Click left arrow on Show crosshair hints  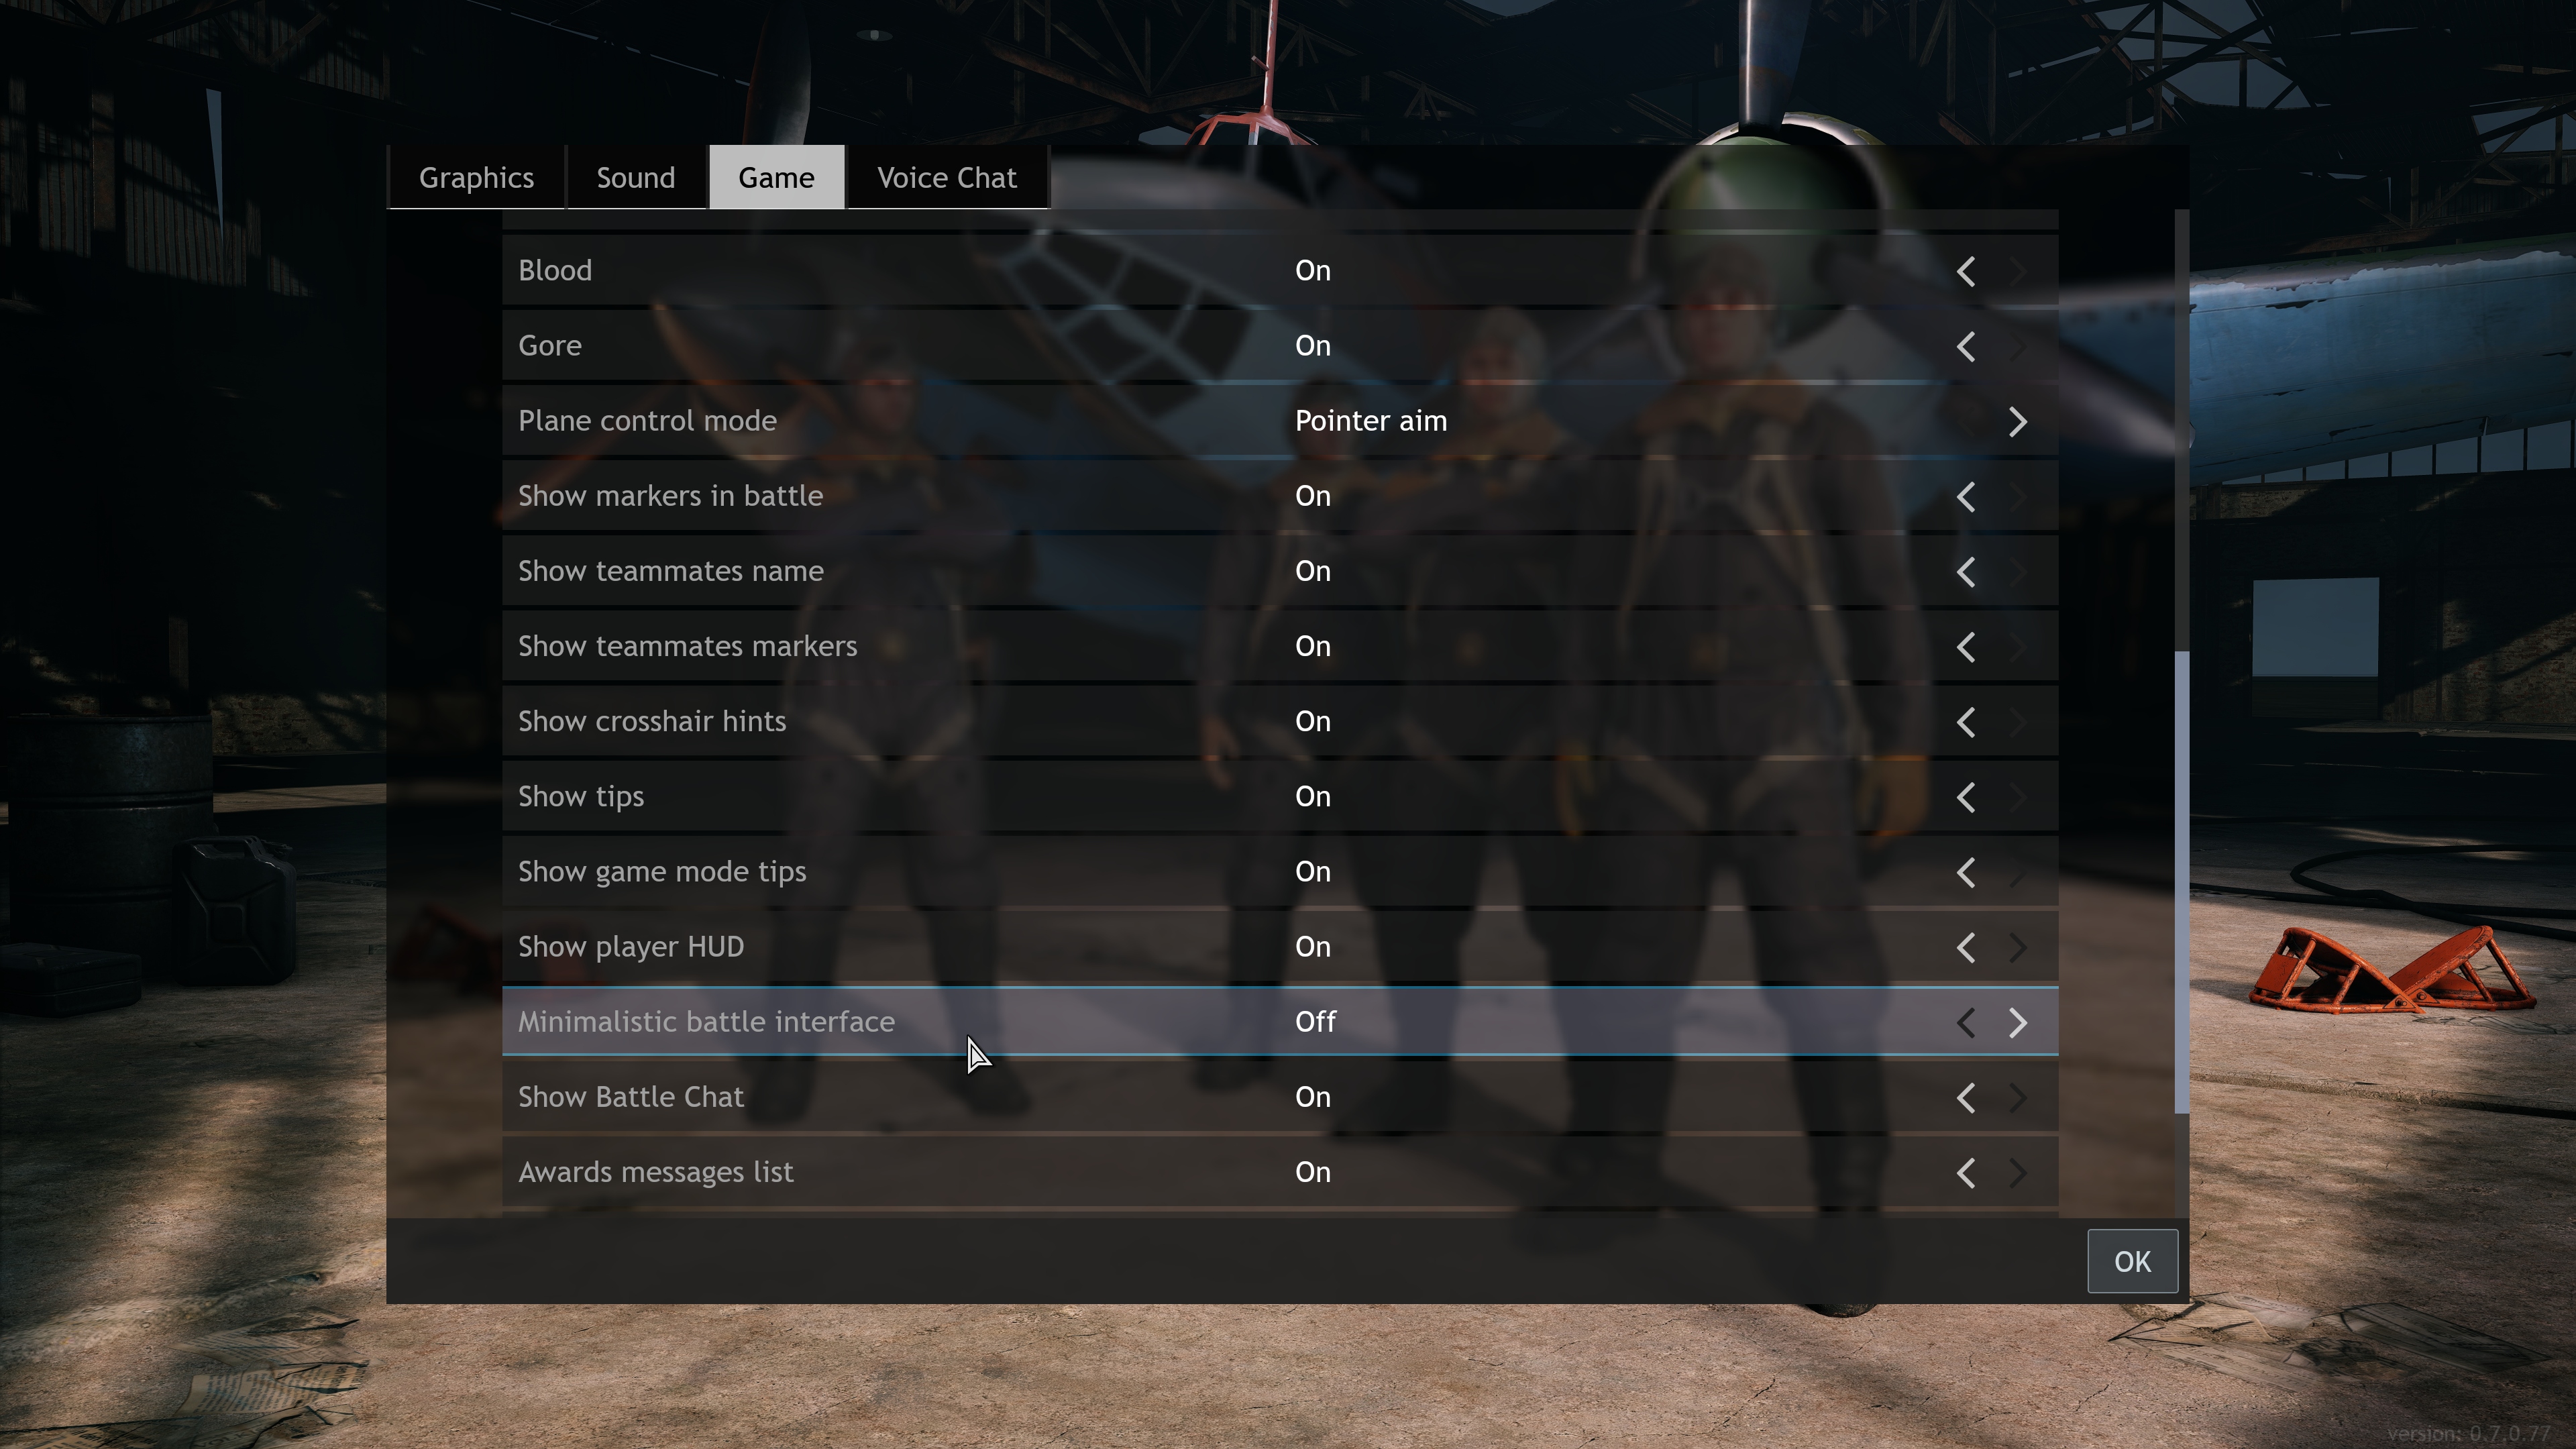[1966, 722]
